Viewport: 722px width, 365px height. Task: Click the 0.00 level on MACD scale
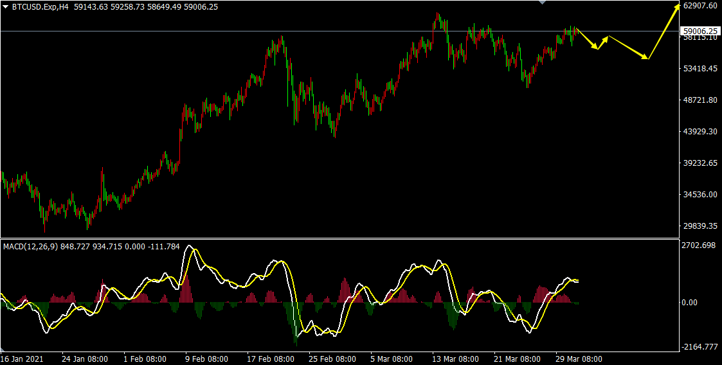[690, 302]
